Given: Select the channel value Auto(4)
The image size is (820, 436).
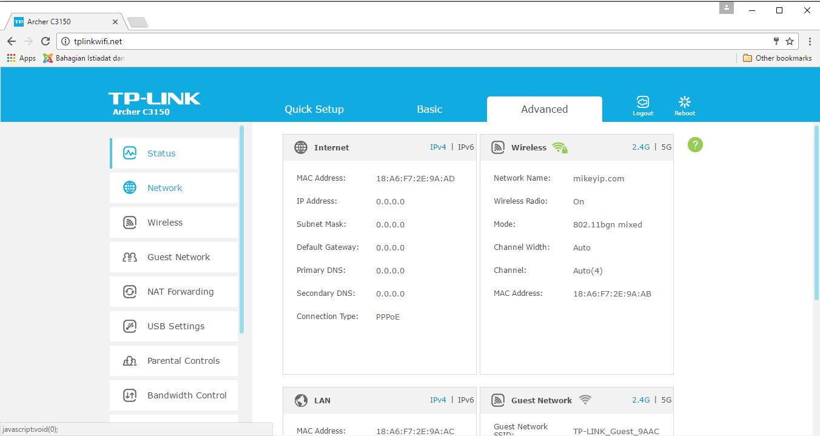Looking at the screenshot, I should (x=588, y=271).
